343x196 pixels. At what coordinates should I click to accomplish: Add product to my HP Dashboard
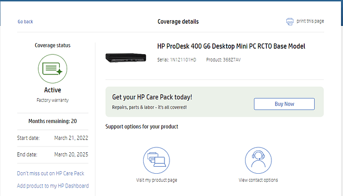(53, 186)
